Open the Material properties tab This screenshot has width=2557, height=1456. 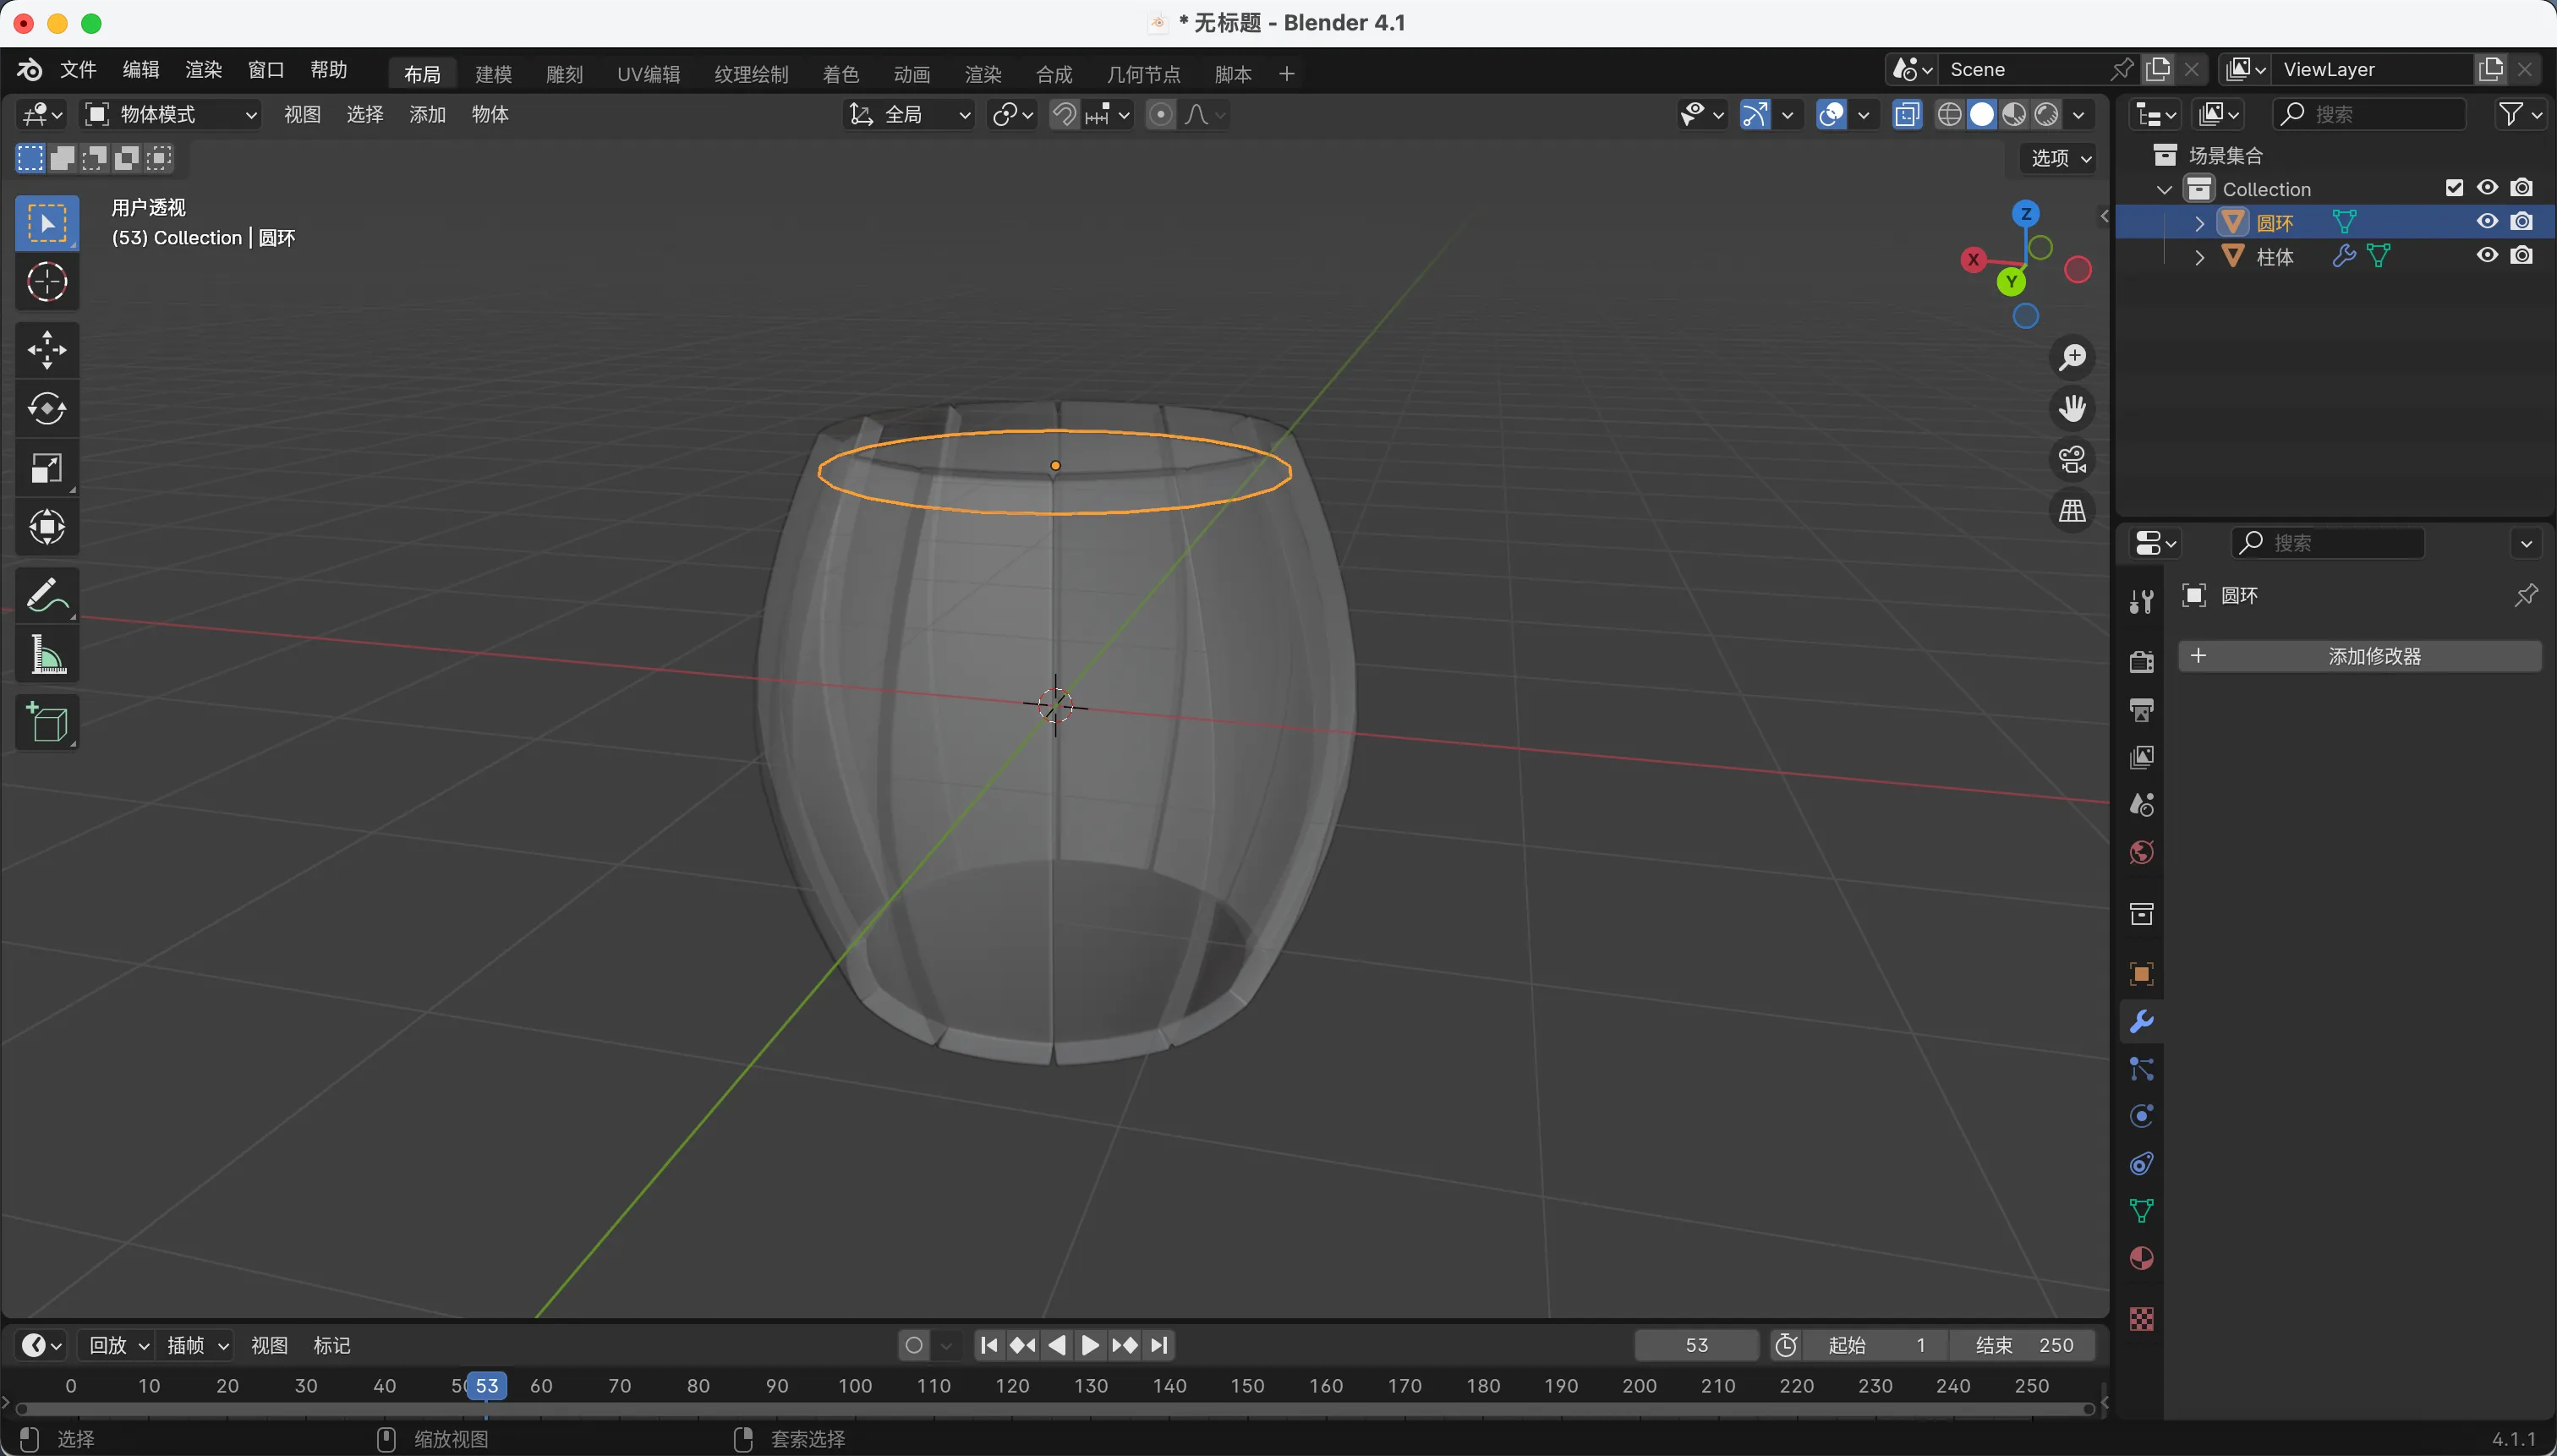coord(2141,1259)
